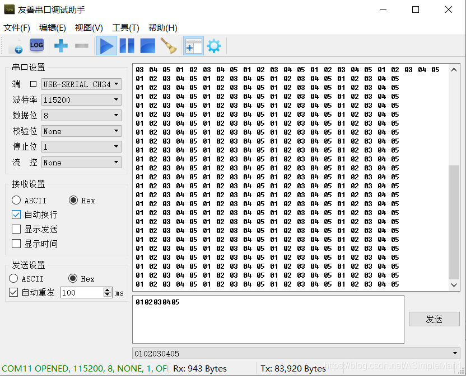Click the 发送设置 group label

coord(29,265)
